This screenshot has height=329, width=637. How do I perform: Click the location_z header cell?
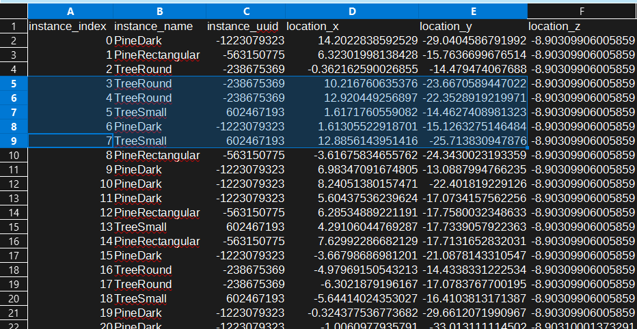point(582,26)
